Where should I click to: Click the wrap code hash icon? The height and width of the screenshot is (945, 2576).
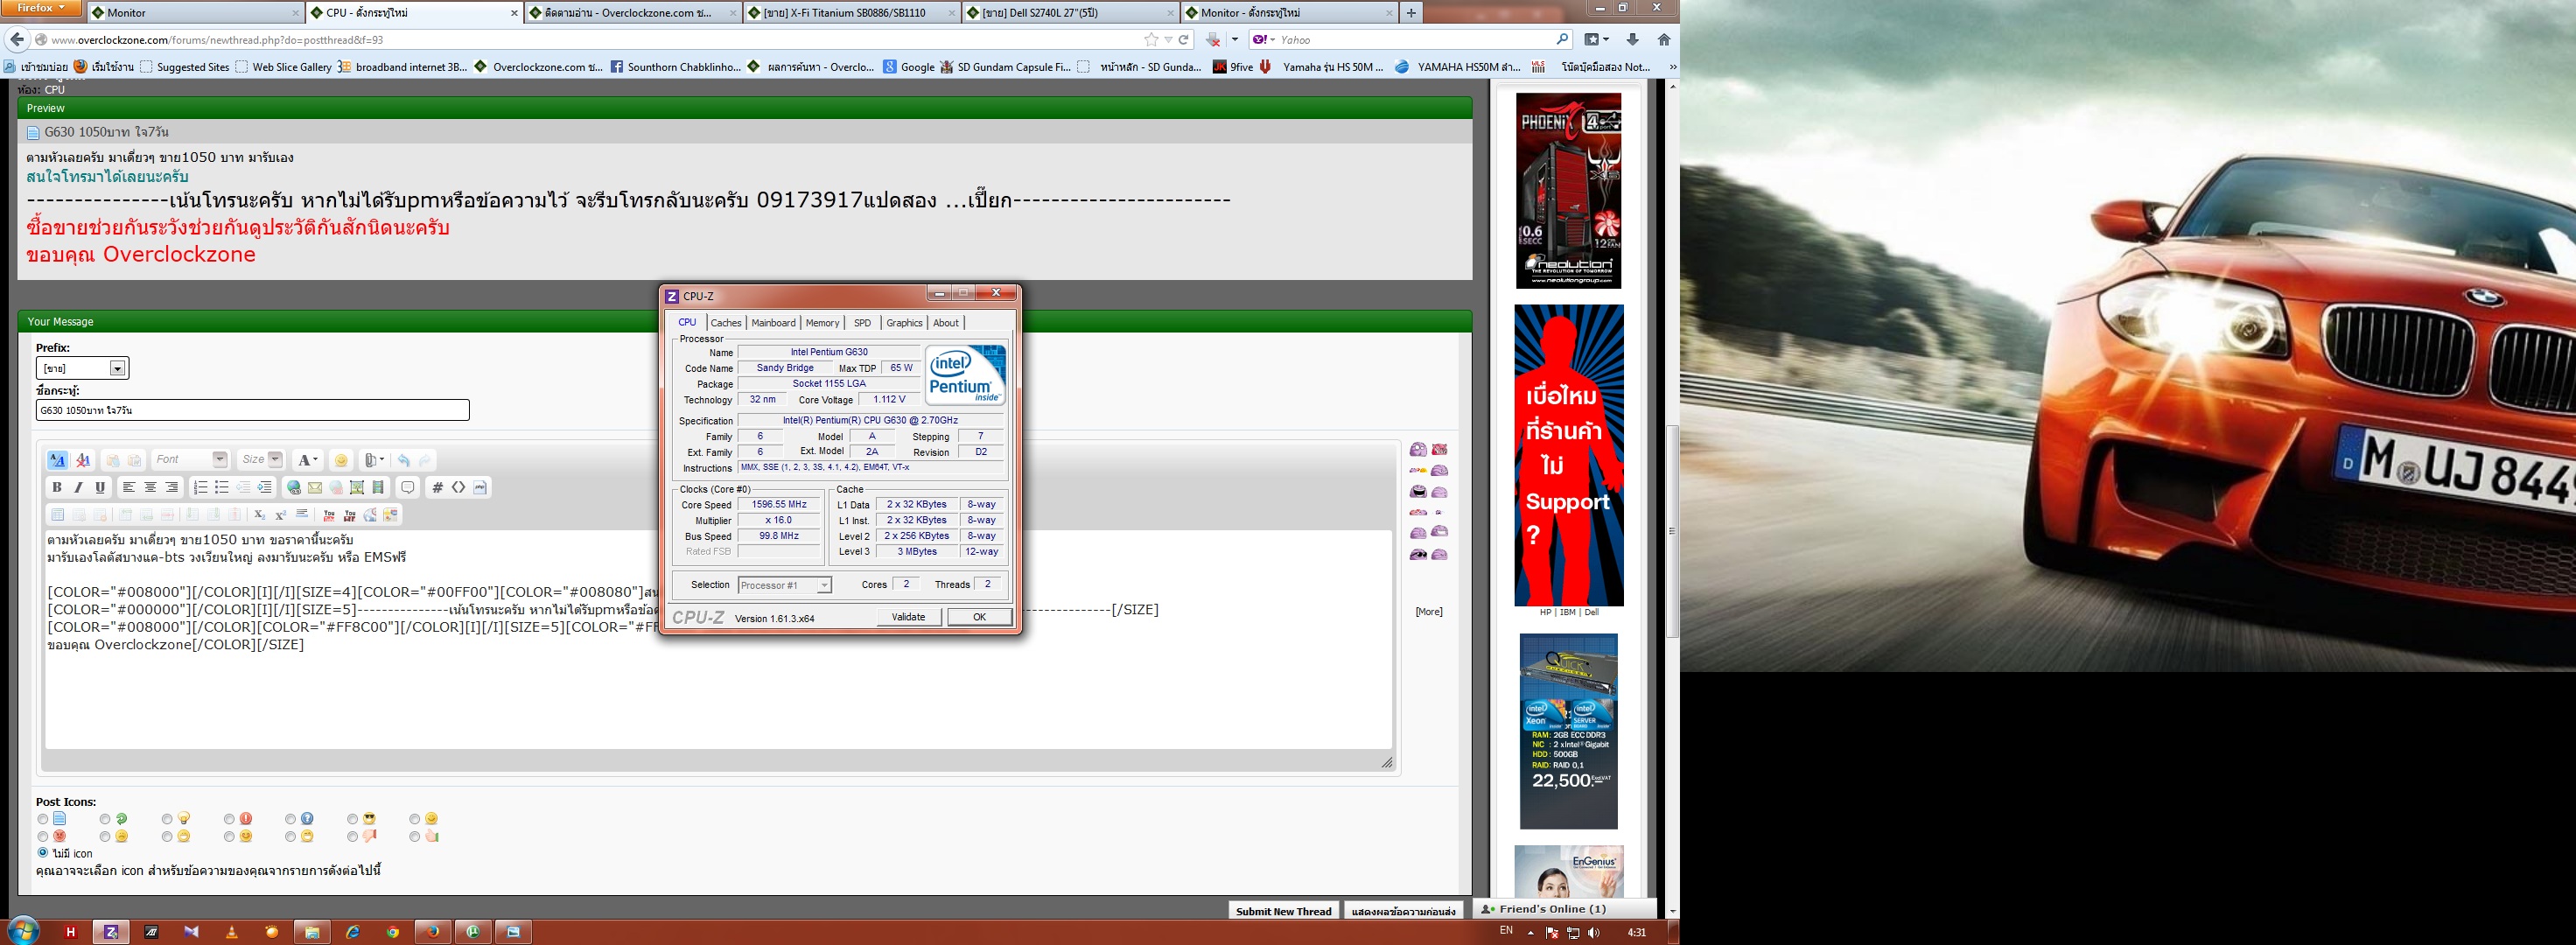437,487
